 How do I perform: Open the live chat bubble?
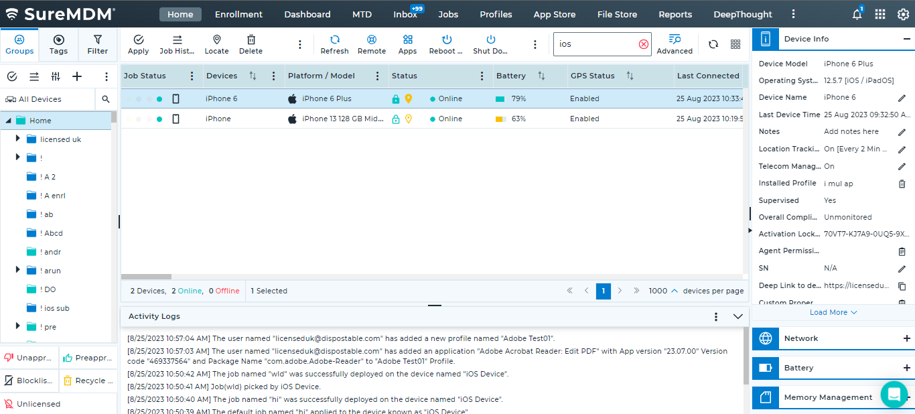coord(894,395)
